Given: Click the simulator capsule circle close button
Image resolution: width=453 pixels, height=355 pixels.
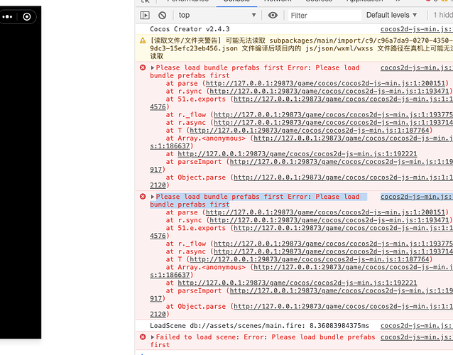Looking at the screenshot, I should pyautogui.click(x=27, y=17).
